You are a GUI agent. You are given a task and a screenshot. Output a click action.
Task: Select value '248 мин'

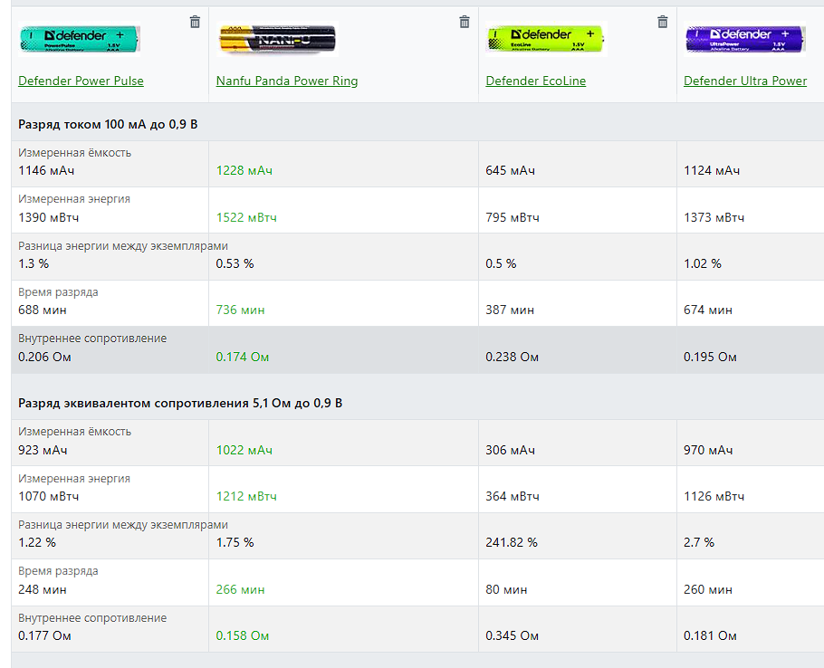43,590
